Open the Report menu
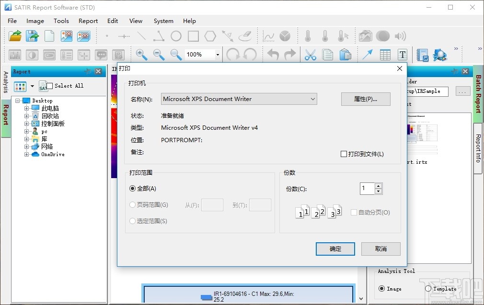The width and height of the screenshot is (484, 305). (88, 21)
